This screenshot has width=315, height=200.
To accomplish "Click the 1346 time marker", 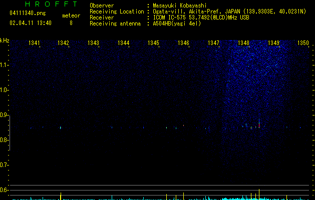I will tap(183, 43).
